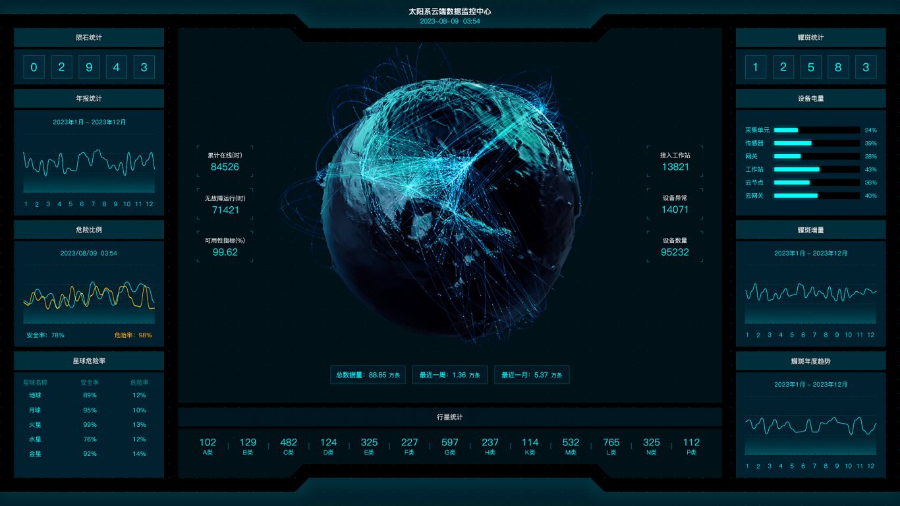This screenshot has width=900, height=506.
Task: Open the 接入工作站 13821 card
Action: point(675,162)
